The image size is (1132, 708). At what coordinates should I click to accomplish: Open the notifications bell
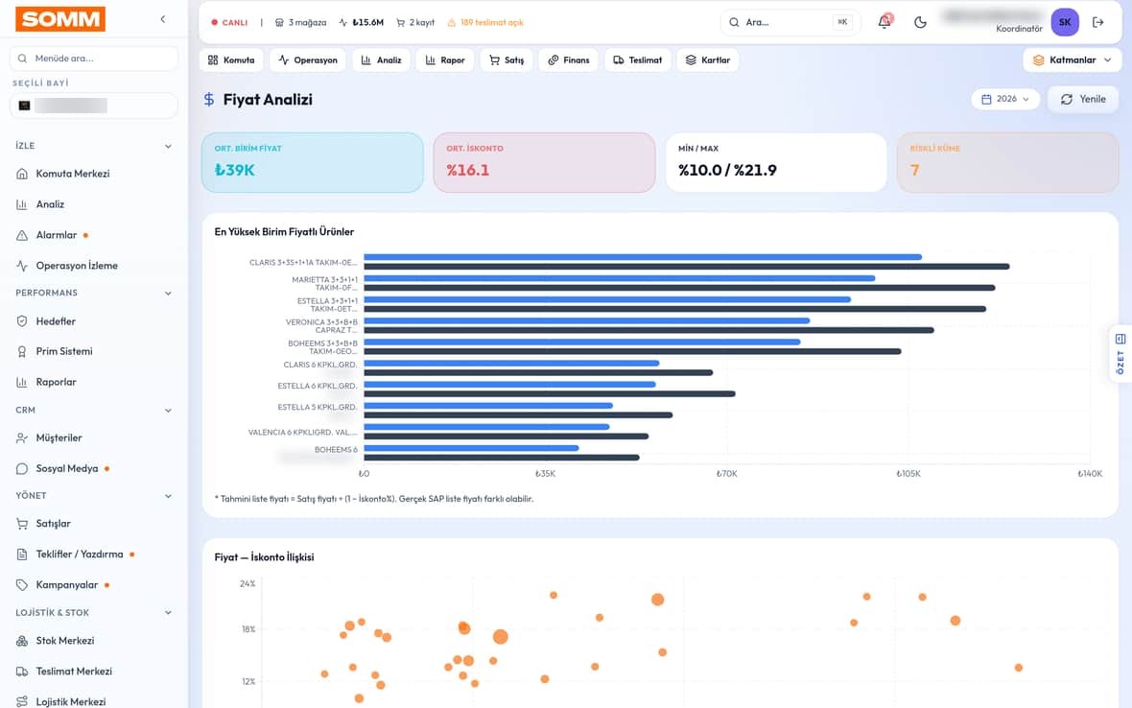(884, 22)
